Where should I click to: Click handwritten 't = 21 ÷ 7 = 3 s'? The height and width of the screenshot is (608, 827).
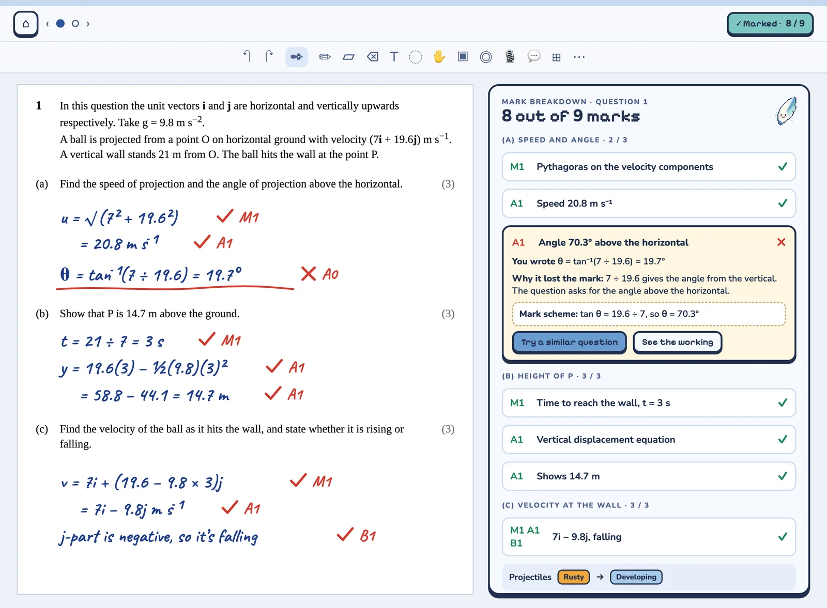pos(112,341)
